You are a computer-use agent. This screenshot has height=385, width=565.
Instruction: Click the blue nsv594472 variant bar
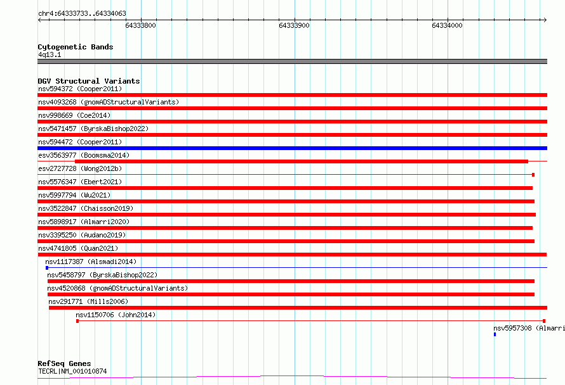pos(292,148)
